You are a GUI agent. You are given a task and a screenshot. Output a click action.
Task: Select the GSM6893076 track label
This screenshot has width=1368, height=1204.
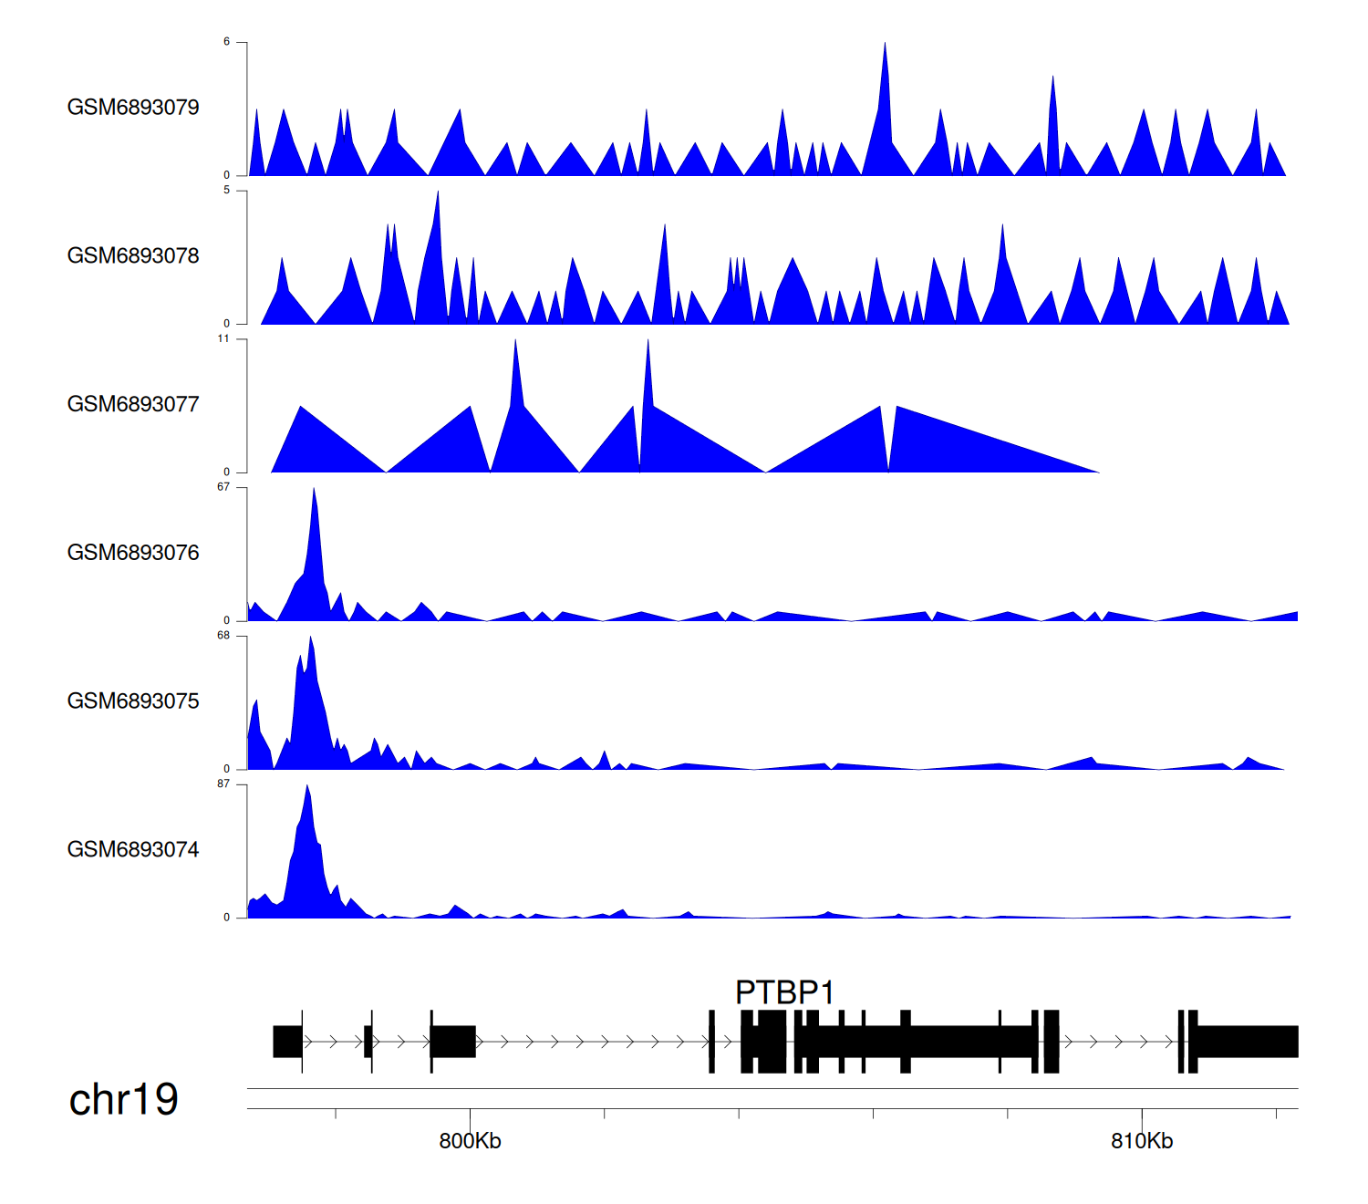coord(133,554)
